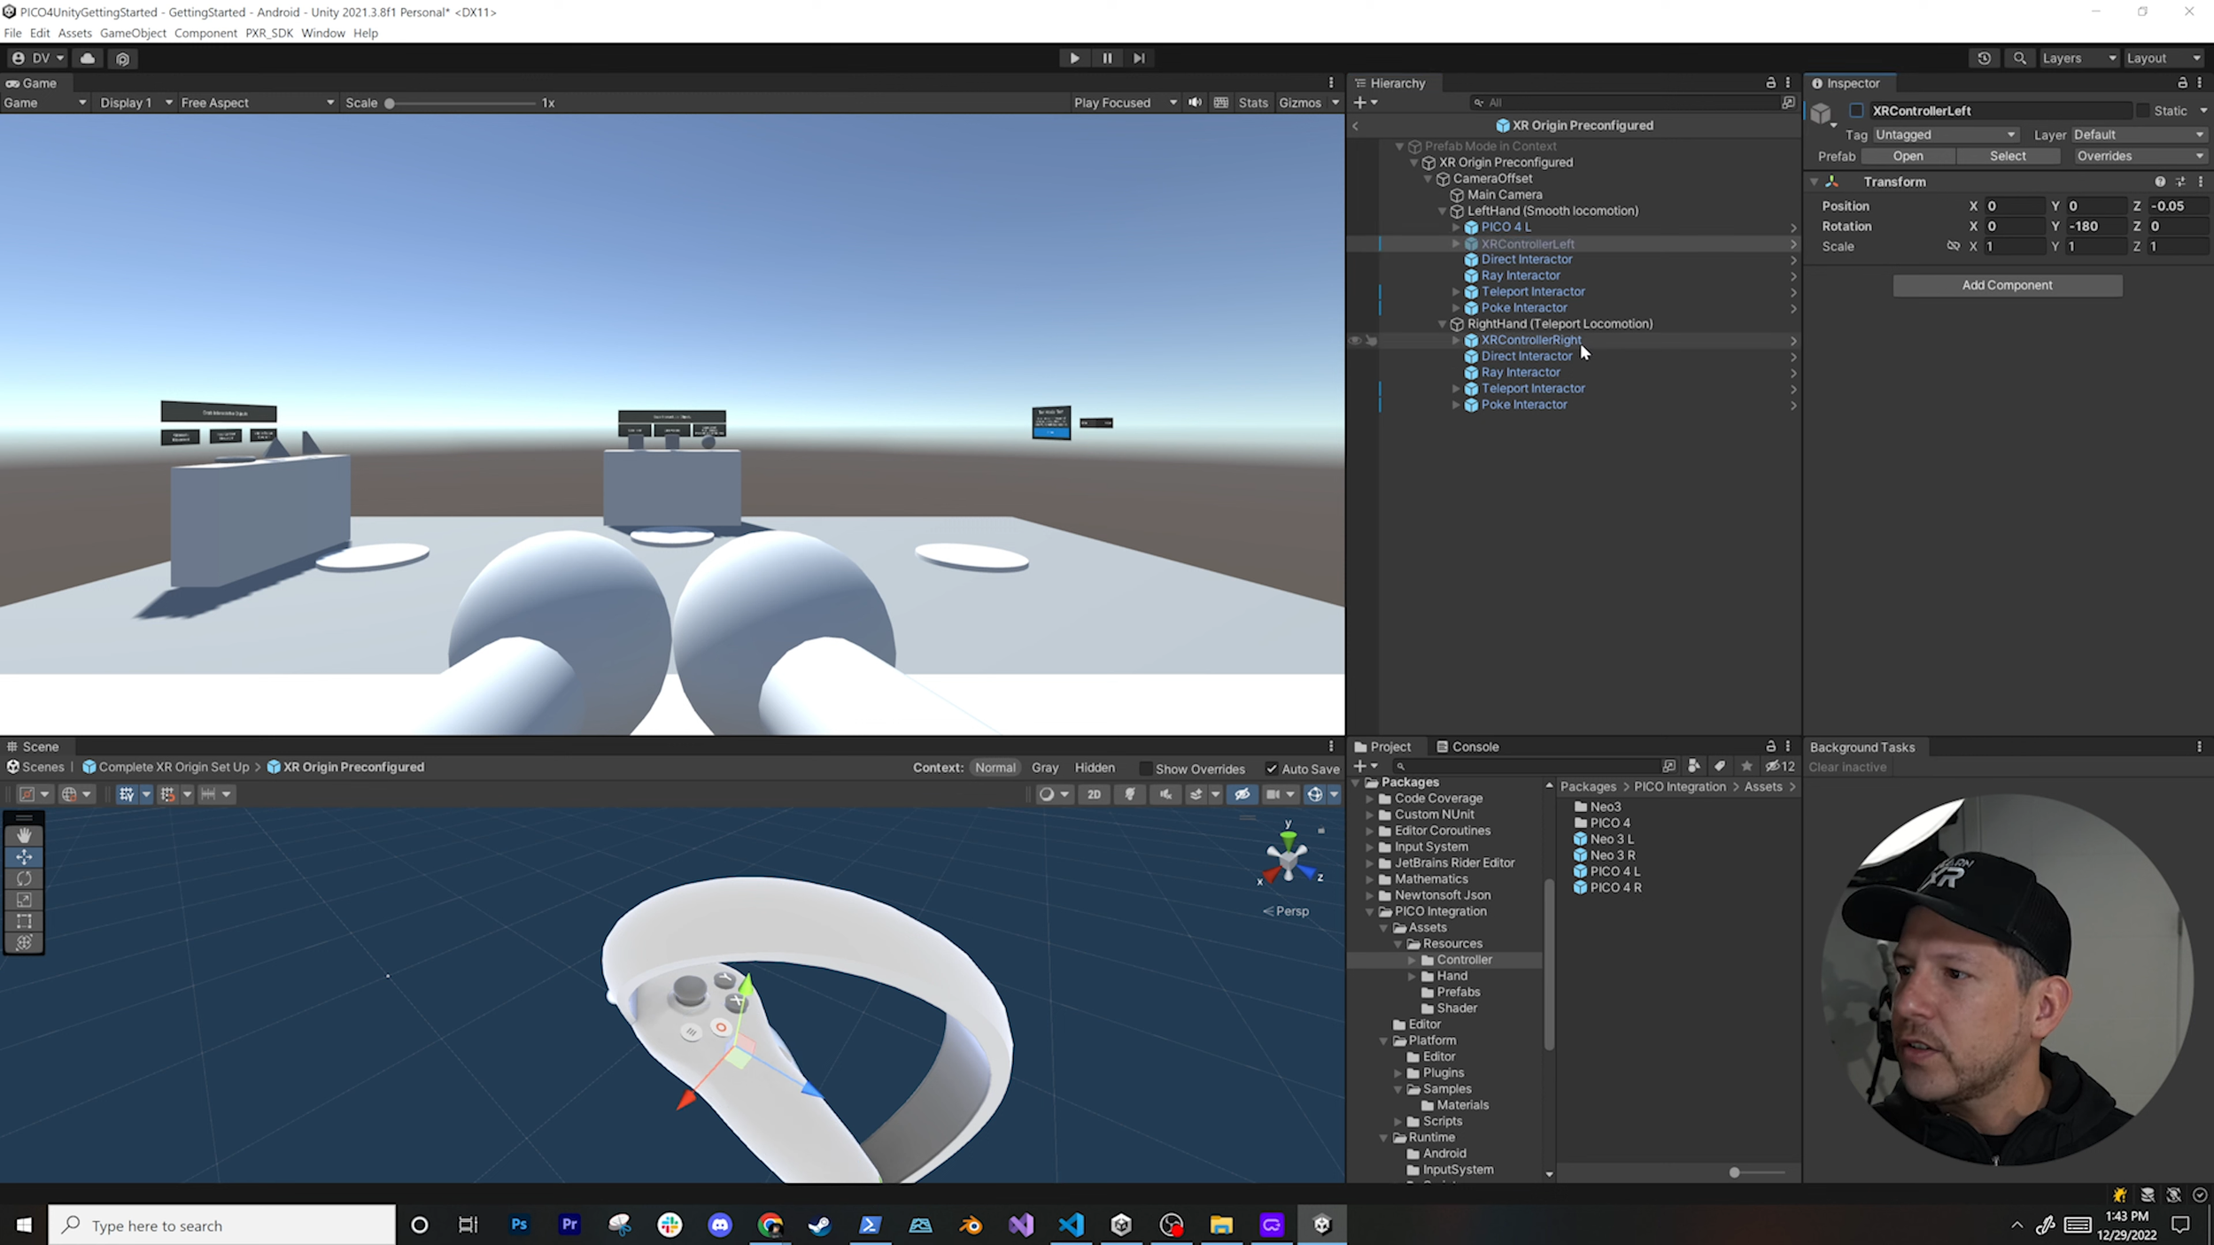The width and height of the screenshot is (2214, 1245).
Task: Click the prefab Open button
Action: [1908, 156]
